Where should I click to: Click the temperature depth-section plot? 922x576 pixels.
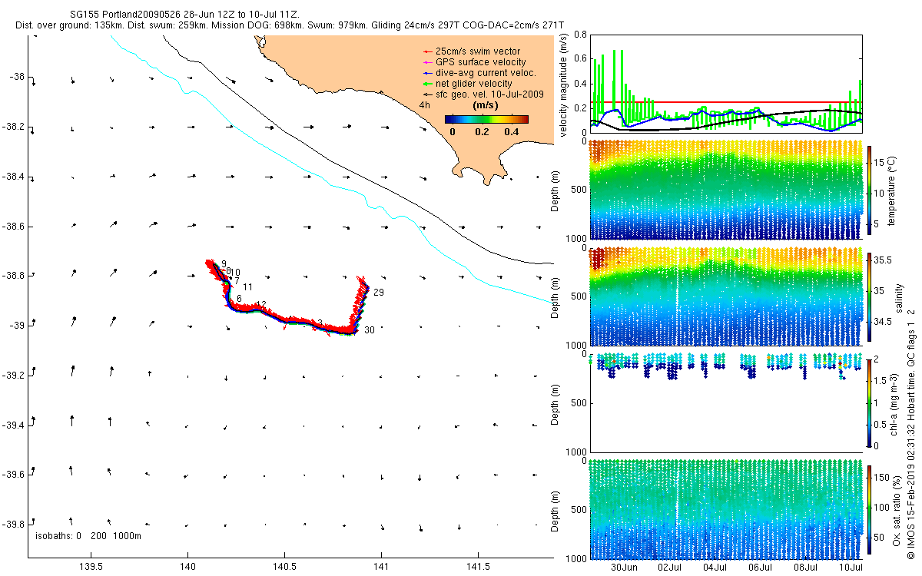point(725,189)
